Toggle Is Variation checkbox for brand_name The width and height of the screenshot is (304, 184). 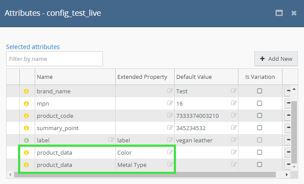(260, 91)
